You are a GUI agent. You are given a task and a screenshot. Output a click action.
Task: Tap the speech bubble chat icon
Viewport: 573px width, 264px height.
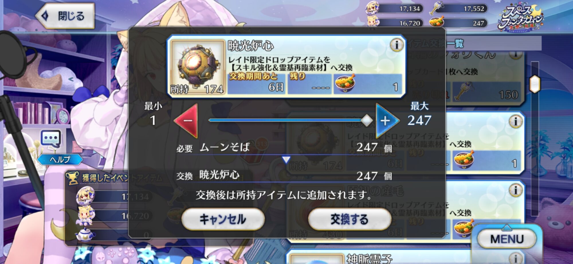pos(51,139)
